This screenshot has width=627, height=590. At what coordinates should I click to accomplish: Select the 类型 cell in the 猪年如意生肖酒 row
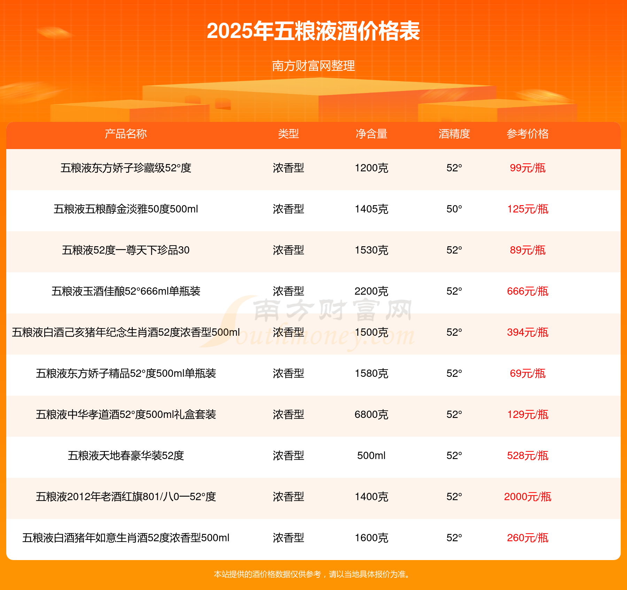(288, 538)
